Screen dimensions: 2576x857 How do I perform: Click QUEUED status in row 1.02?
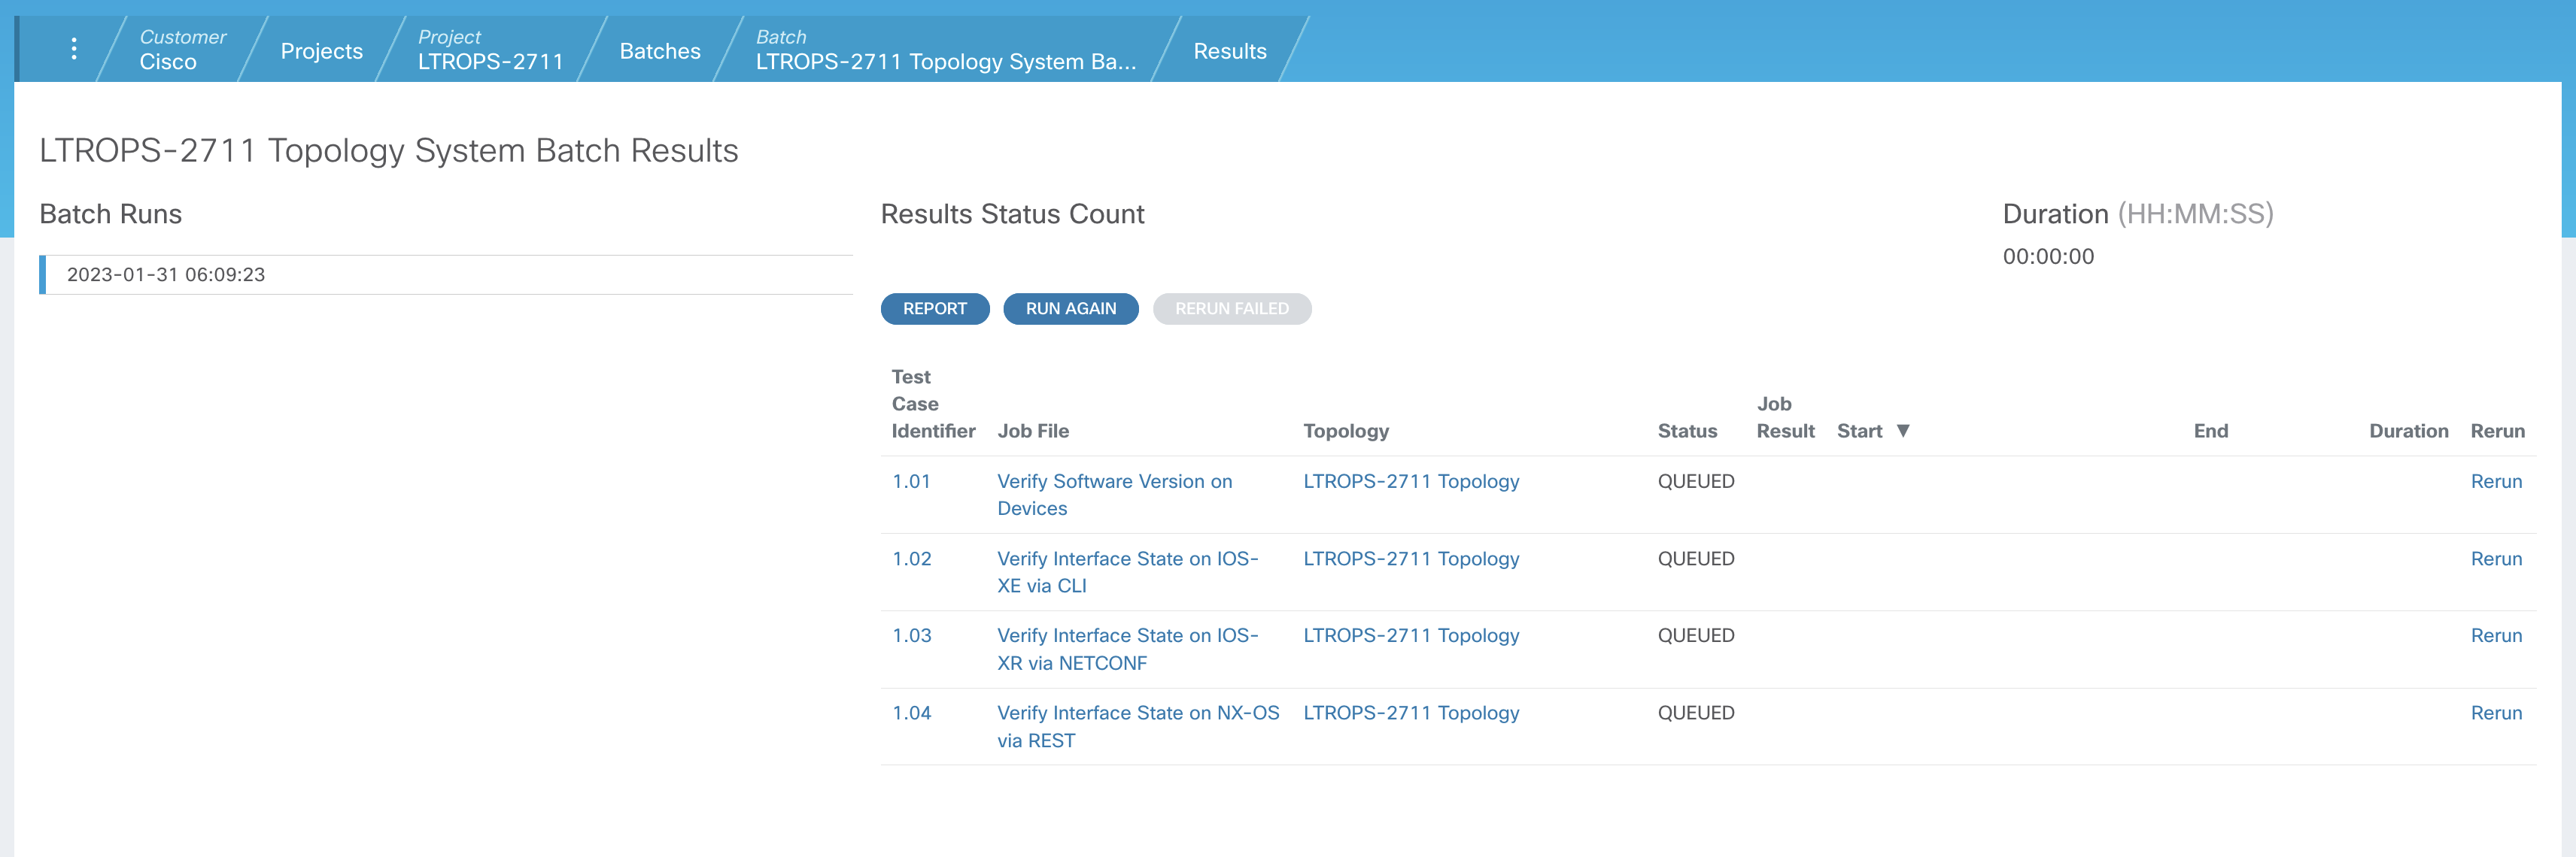coord(1696,559)
